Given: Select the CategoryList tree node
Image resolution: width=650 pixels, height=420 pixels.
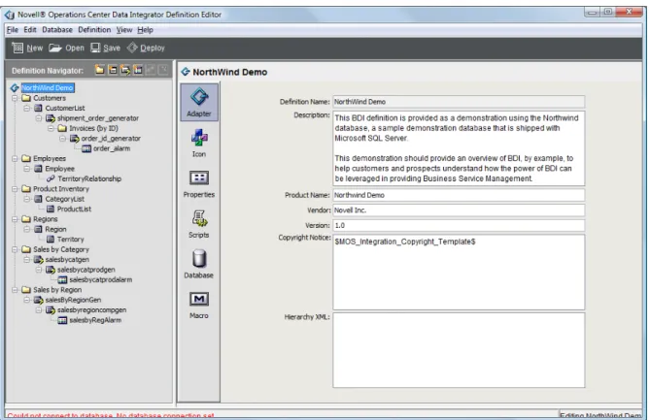Looking at the screenshot, I should (x=65, y=199).
